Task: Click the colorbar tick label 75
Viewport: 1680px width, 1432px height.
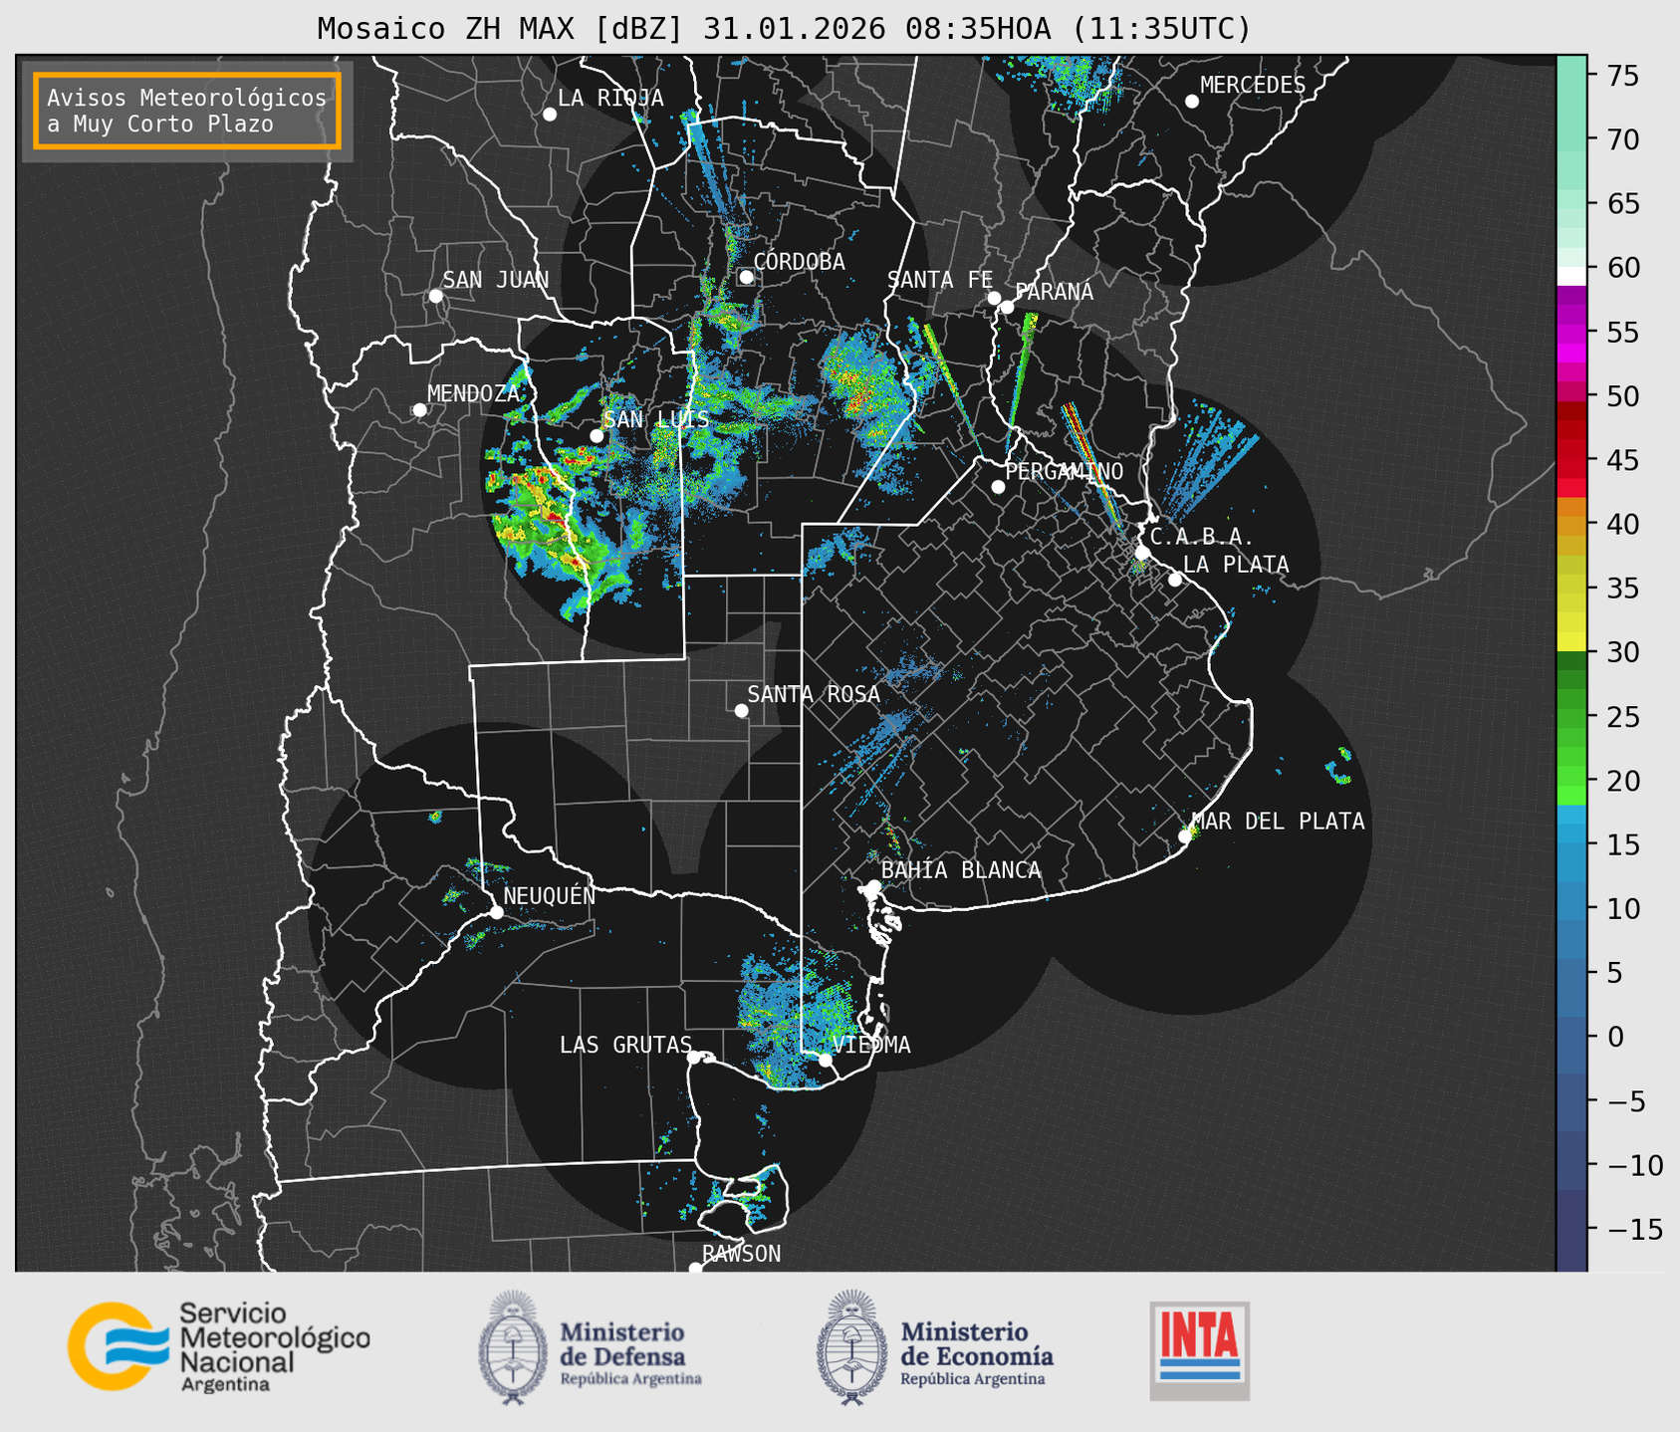Action: tap(1625, 76)
